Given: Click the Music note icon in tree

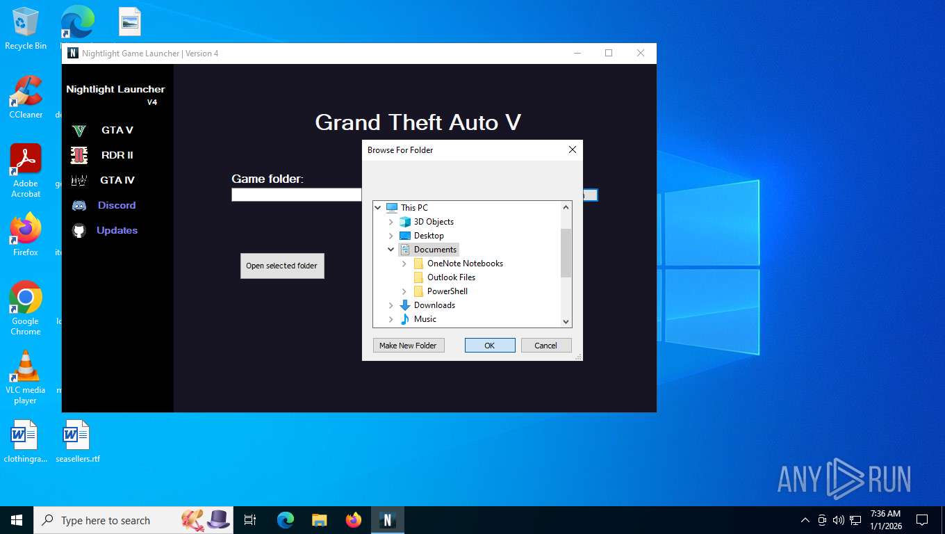Looking at the screenshot, I should pos(405,319).
